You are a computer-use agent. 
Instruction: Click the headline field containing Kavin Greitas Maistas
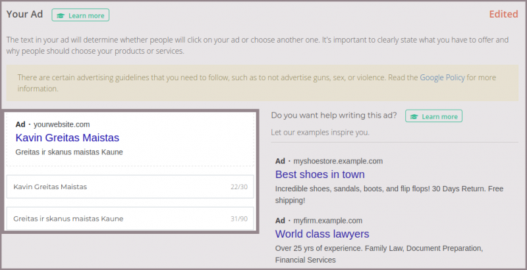(x=111, y=187)
